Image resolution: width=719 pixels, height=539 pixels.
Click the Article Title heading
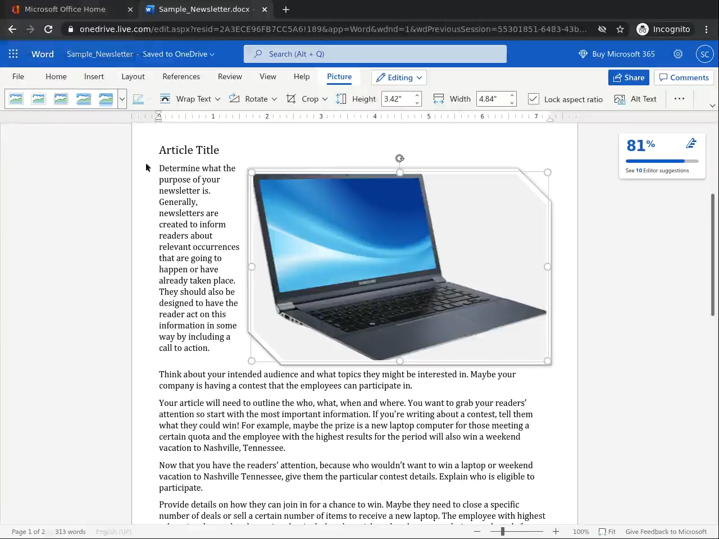(189, 150)
